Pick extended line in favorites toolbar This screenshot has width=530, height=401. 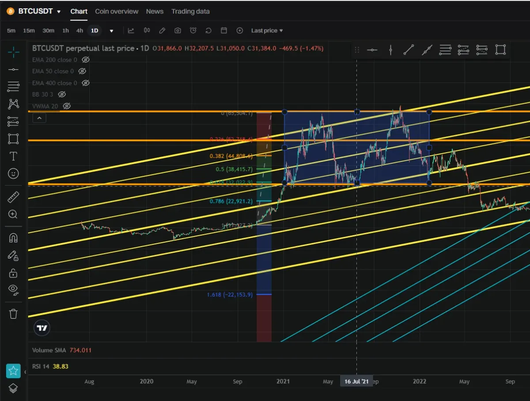pyautogui.click(x=427, y=50)
